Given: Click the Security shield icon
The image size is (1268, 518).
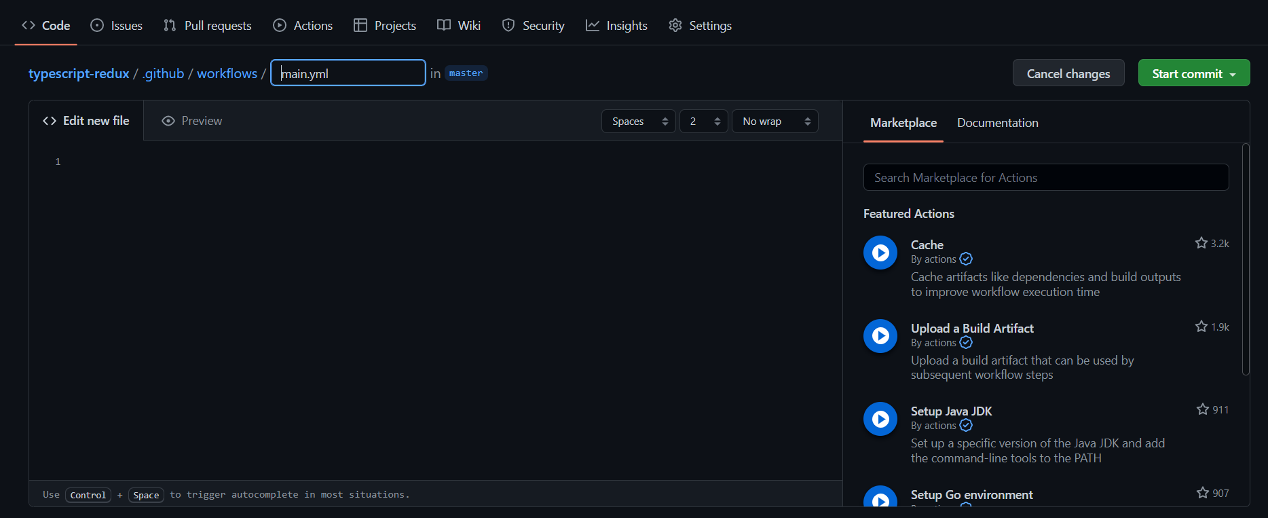Looking at the screenshot, I should pos(508,25).
